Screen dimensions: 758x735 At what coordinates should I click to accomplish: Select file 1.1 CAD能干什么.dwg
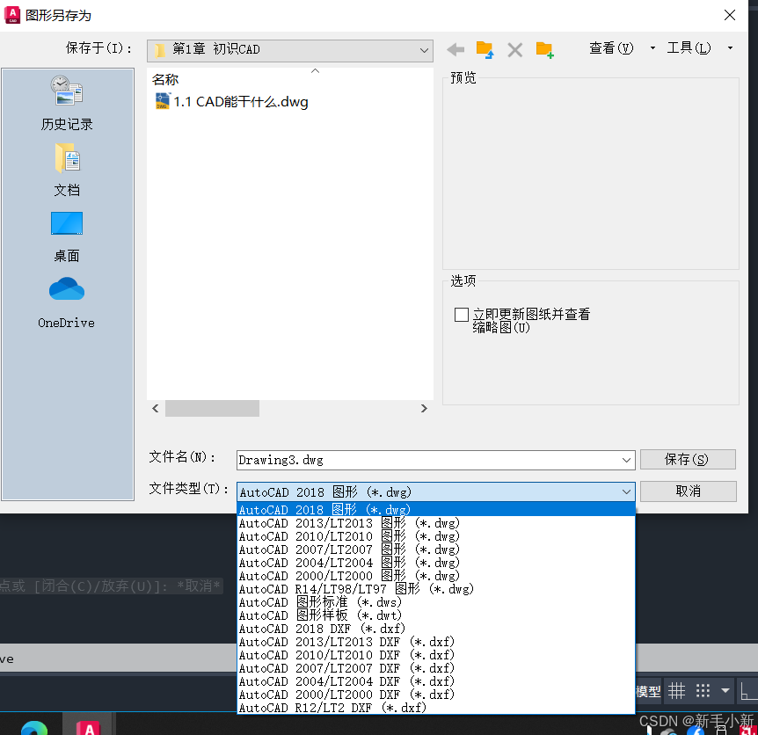pos(231,101)
